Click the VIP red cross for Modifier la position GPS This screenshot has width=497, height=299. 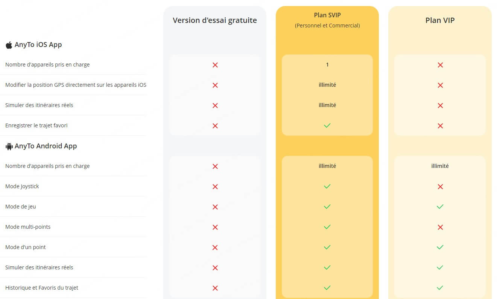[440, 85]
